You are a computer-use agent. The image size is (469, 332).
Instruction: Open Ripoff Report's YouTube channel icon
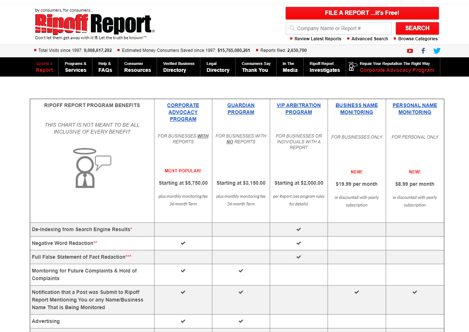tap(410, 51)
